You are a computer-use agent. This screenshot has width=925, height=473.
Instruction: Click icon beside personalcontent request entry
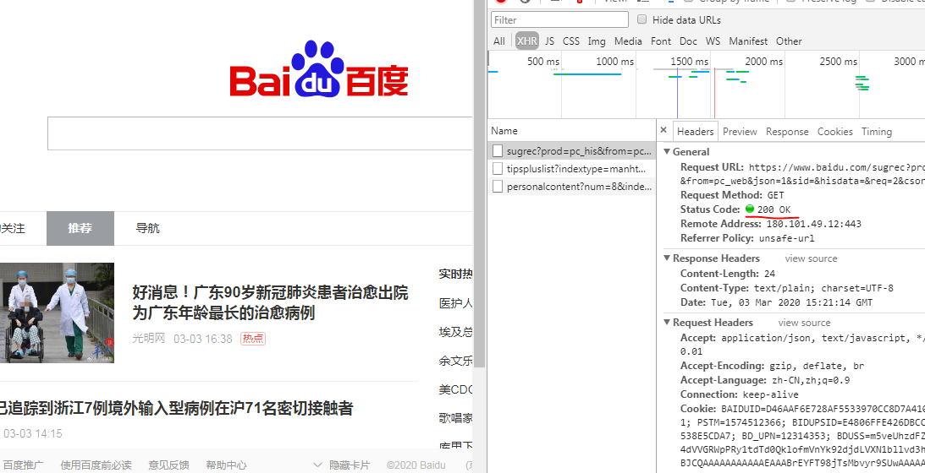(x=498, y=187)
